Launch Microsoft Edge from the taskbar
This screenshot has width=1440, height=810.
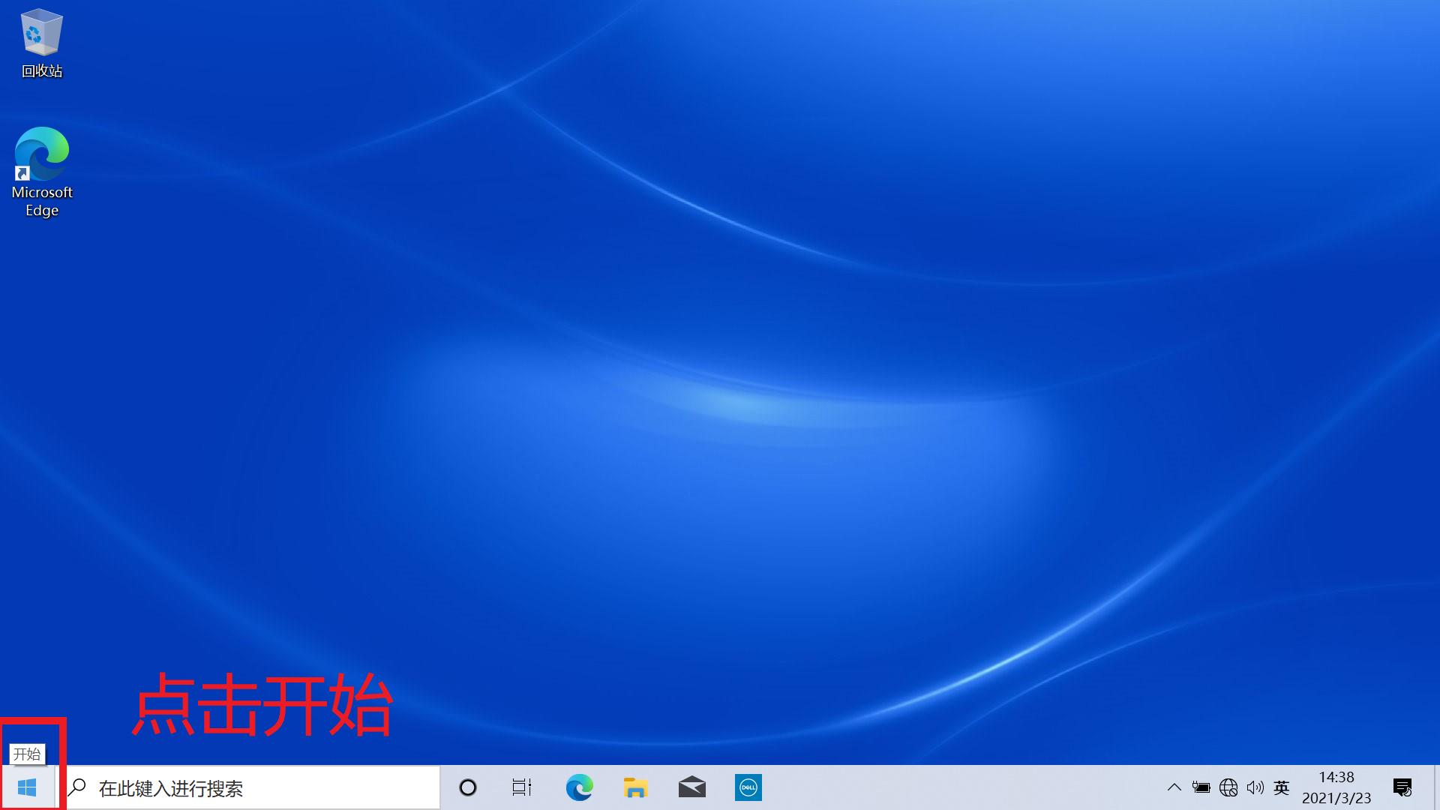coord(577,787)
